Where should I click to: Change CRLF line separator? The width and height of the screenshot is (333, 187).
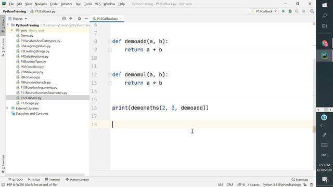(x=230, y=185)
